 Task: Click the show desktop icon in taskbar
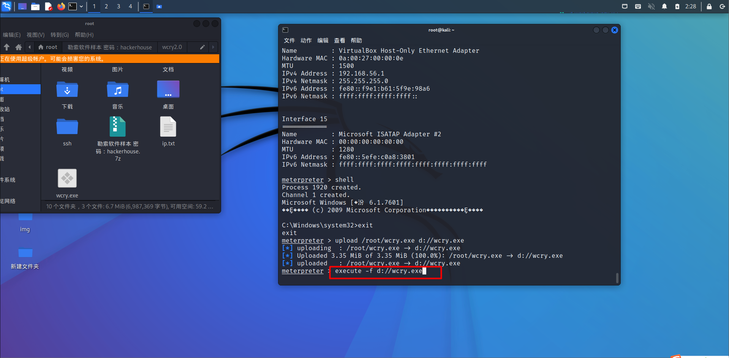(22, 6)
